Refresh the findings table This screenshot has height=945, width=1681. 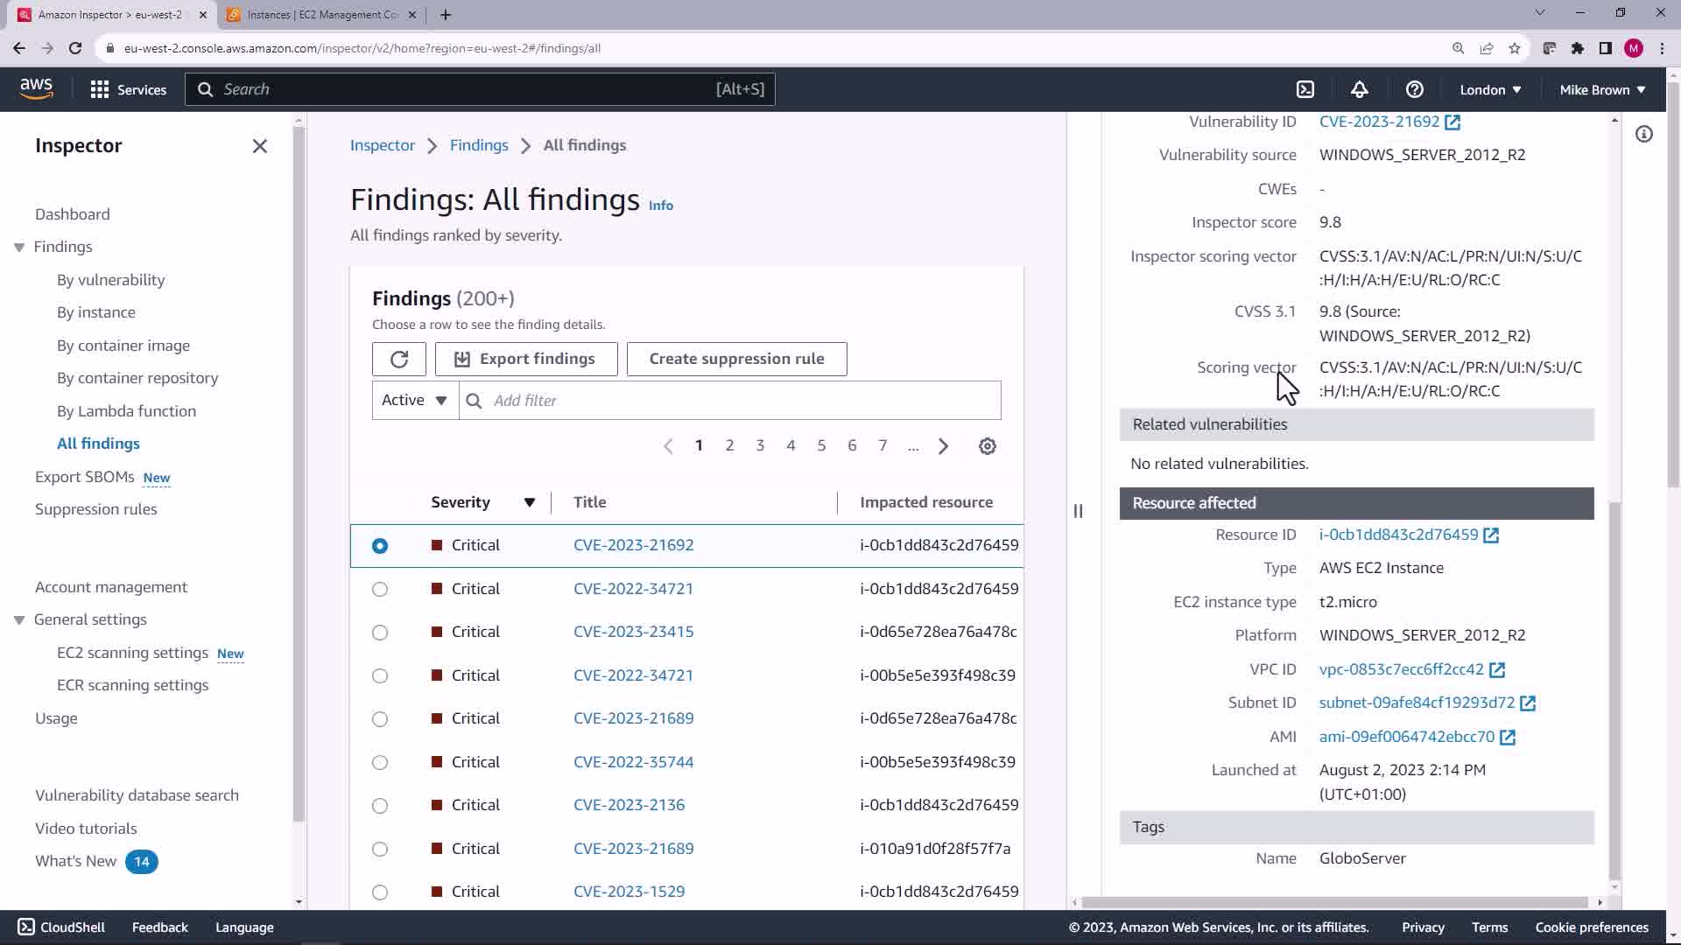click(x=399, y=359)
